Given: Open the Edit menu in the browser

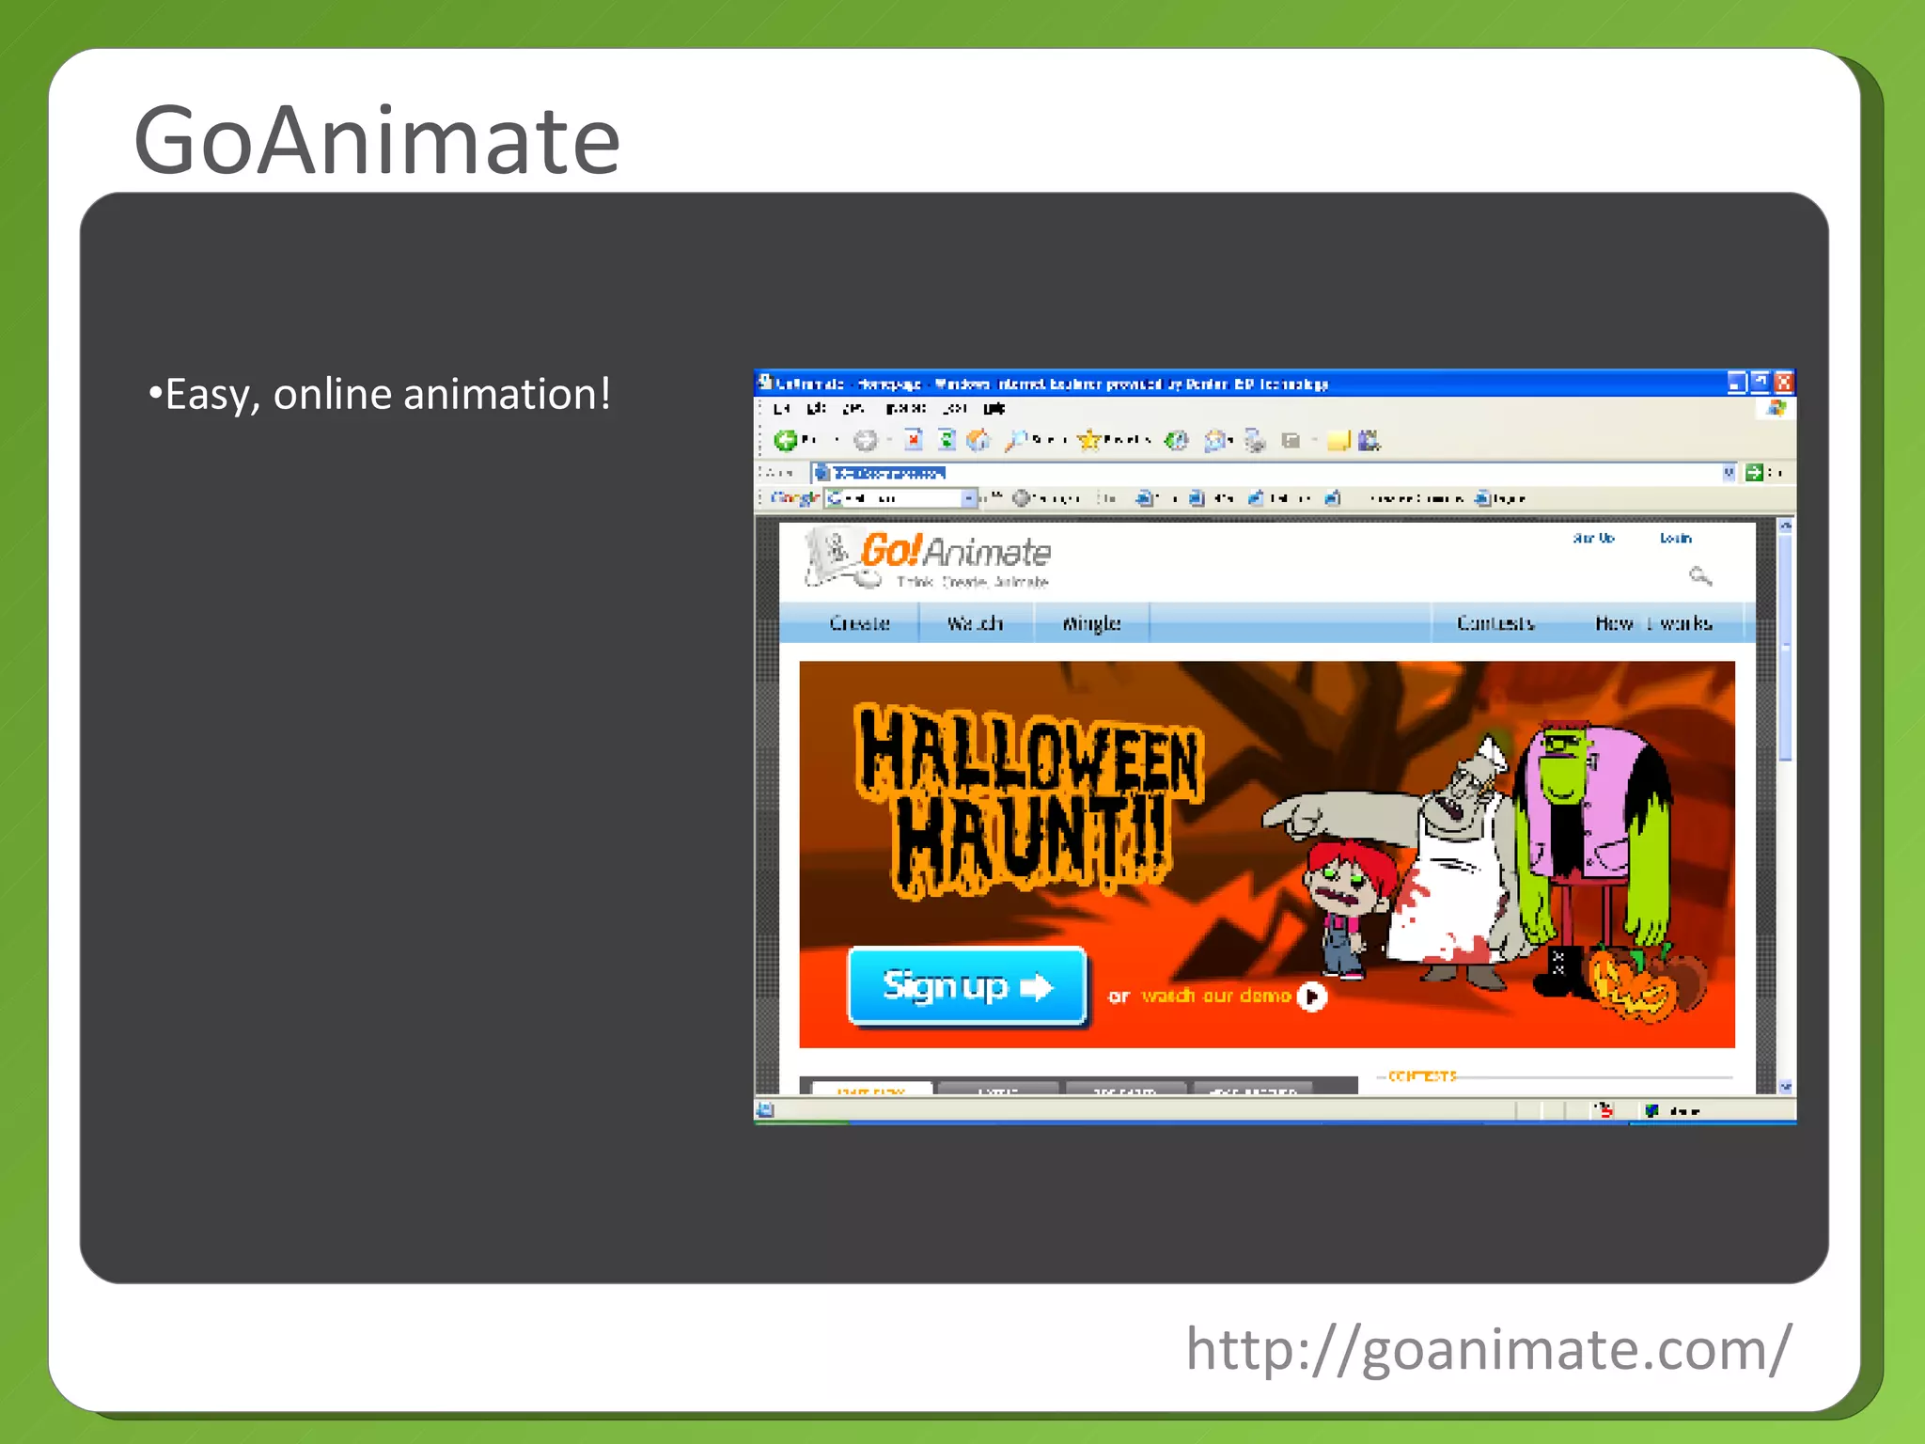Looking at the screenshot, I should pyautogui.click(x=816, y=408).
